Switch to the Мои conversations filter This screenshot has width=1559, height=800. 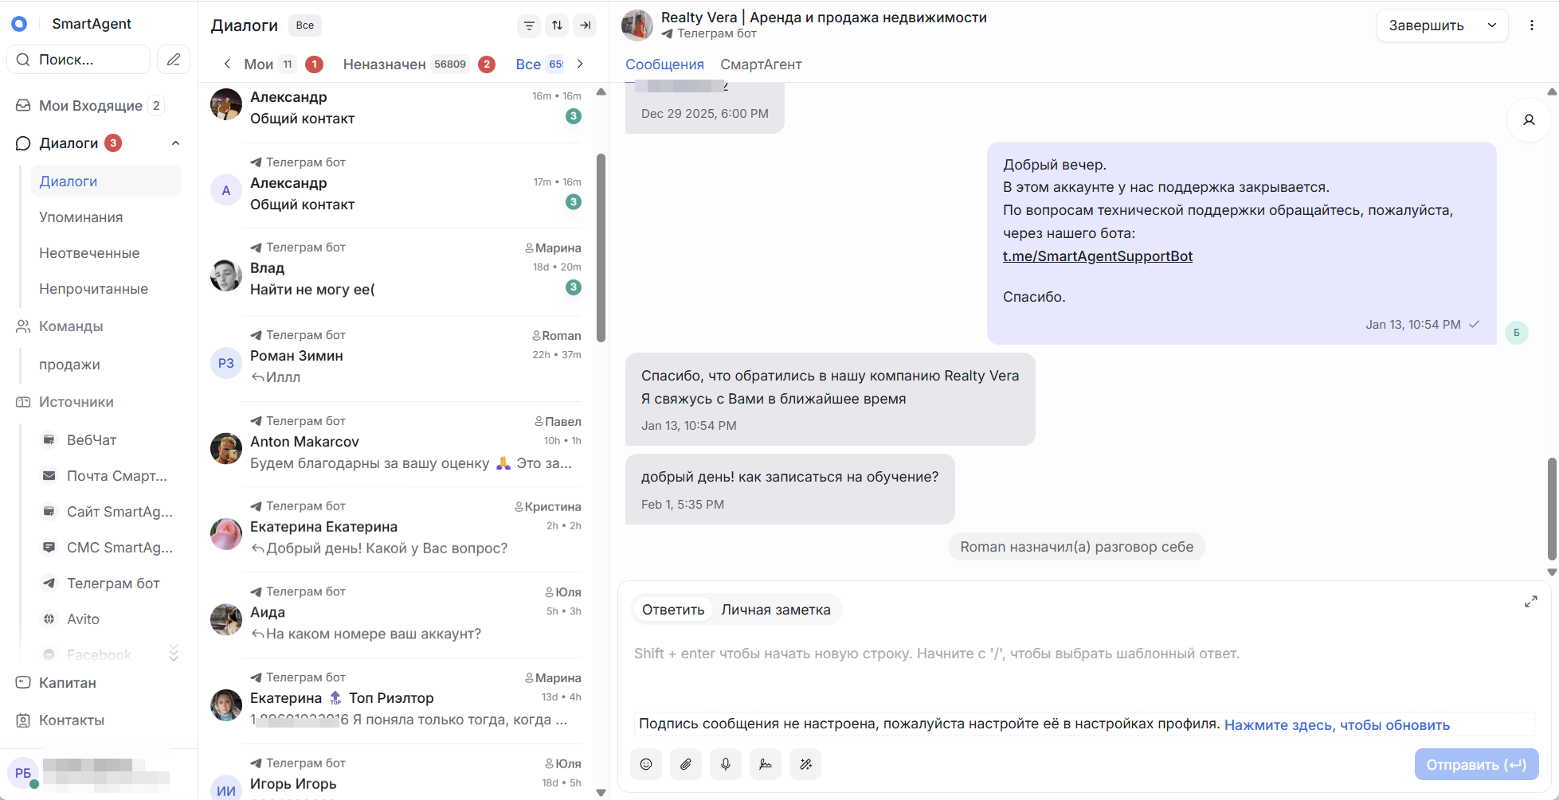pyautogui.click(x=260, y=64)
